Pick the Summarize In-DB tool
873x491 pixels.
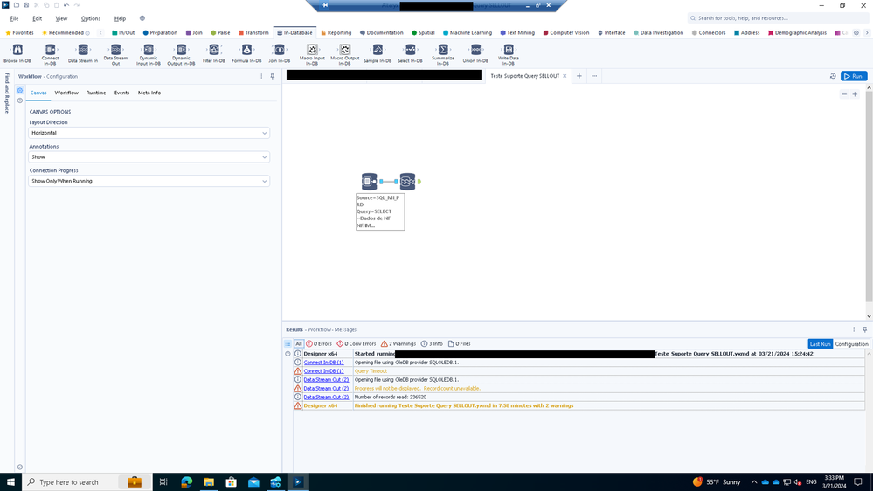click(443, 54)
